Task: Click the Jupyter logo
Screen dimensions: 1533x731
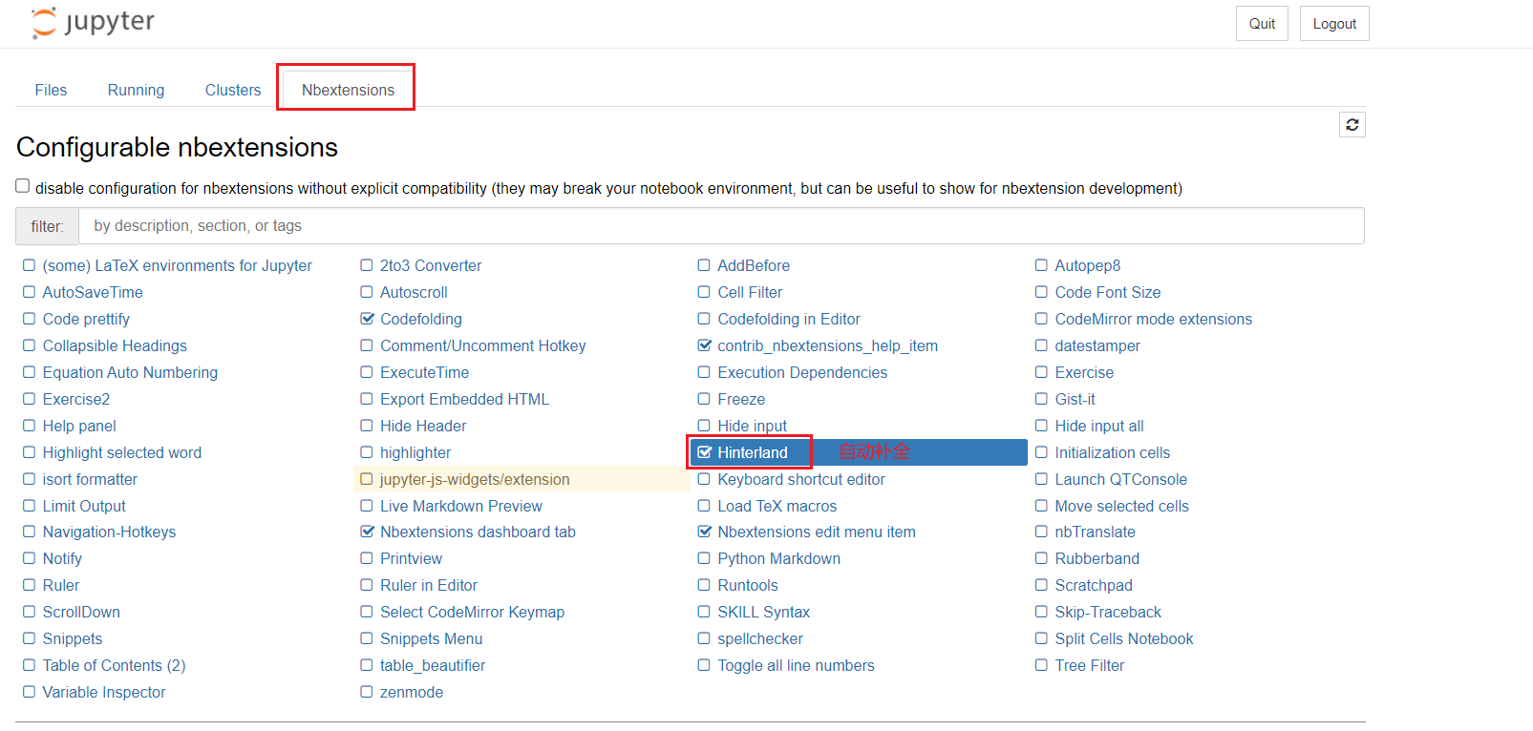Action: pyautogui.click(x=93, y=22)
